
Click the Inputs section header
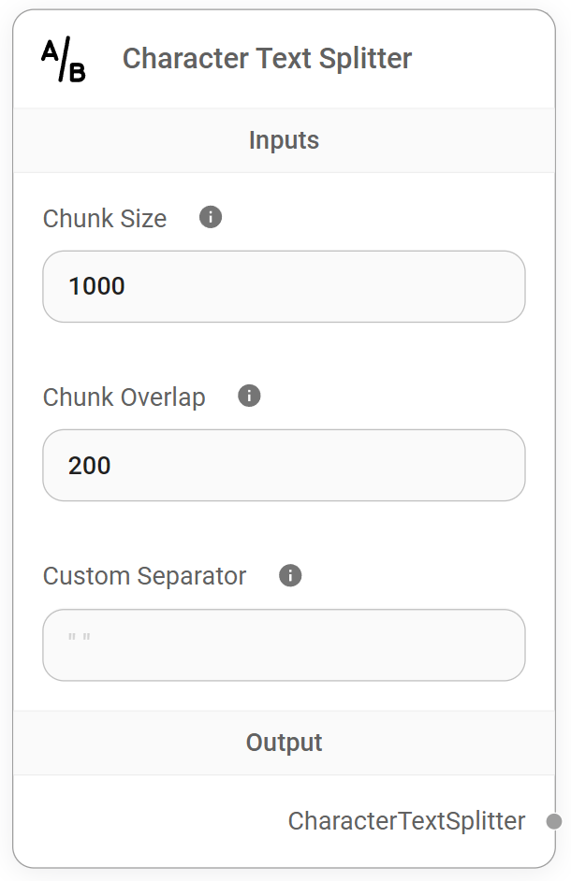[x=284, y=139]
